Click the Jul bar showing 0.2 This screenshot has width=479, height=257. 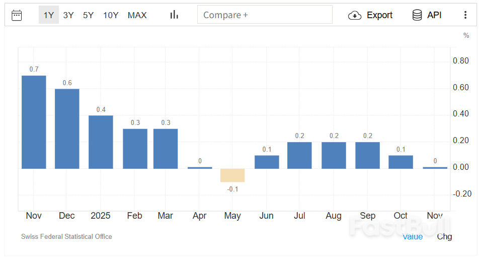click(299, 155)
